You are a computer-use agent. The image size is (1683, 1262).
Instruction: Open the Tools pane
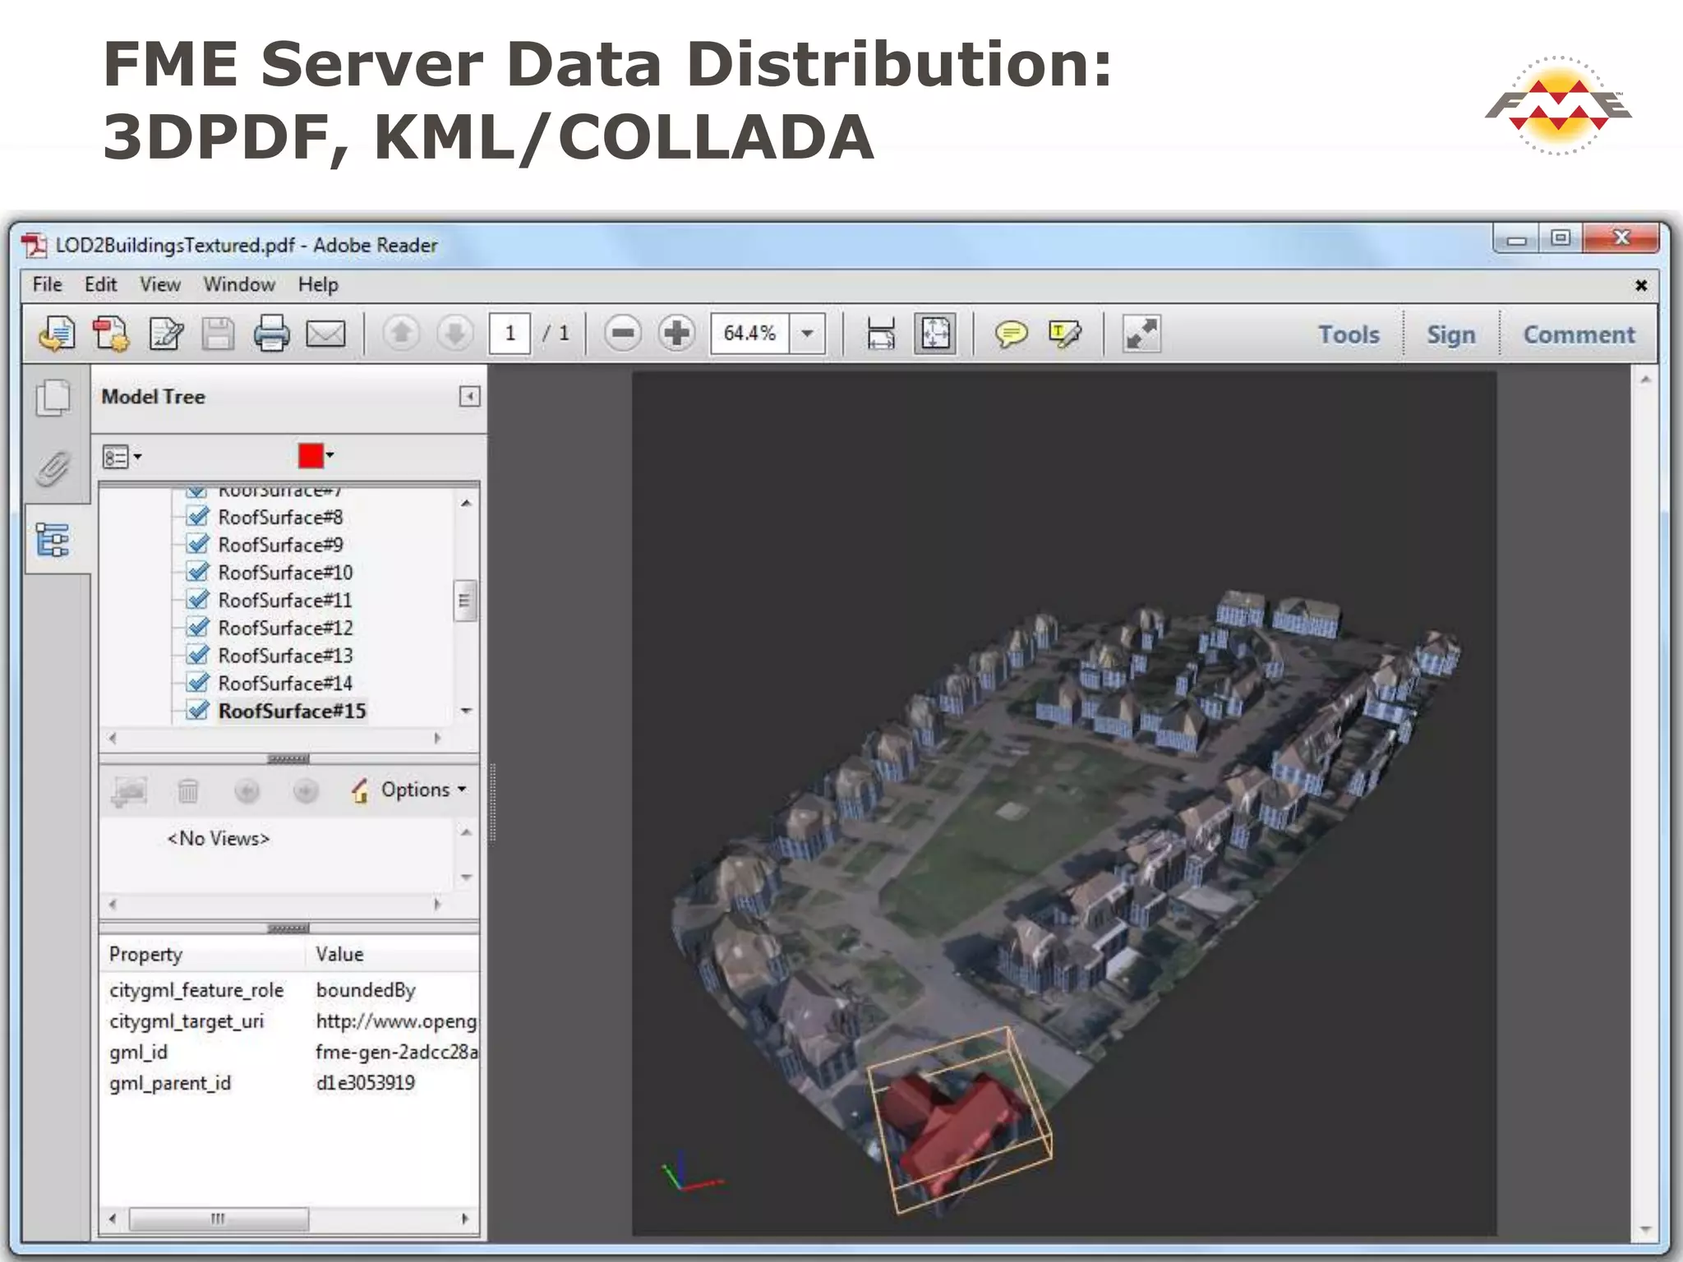click(1349, 334)
